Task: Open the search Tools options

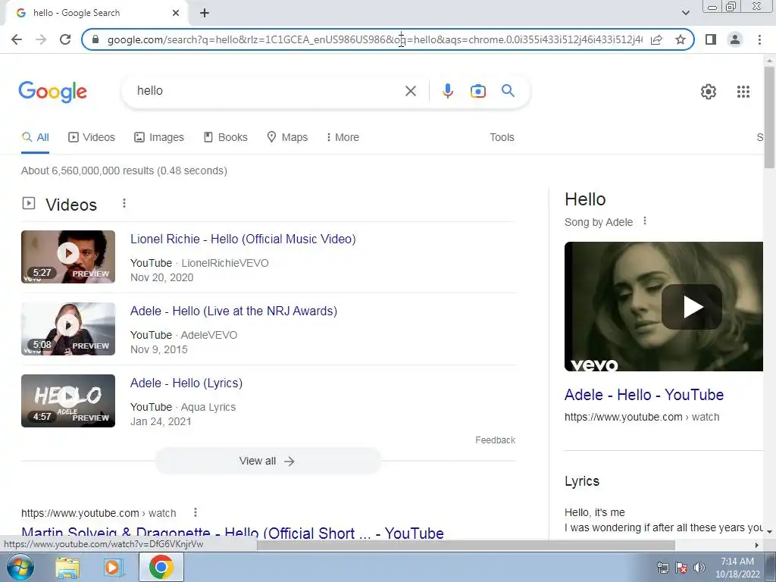Action: pos(502,138)
